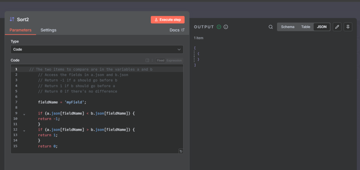Switch Code field to Expression mode

(174, 60)
